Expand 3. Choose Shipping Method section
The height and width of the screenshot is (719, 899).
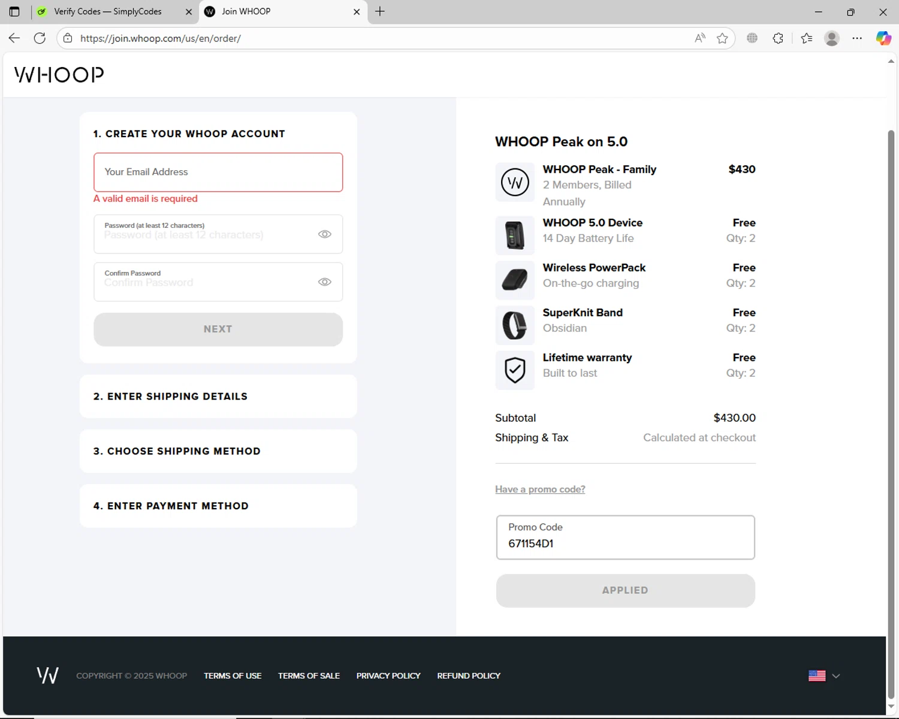218,451
